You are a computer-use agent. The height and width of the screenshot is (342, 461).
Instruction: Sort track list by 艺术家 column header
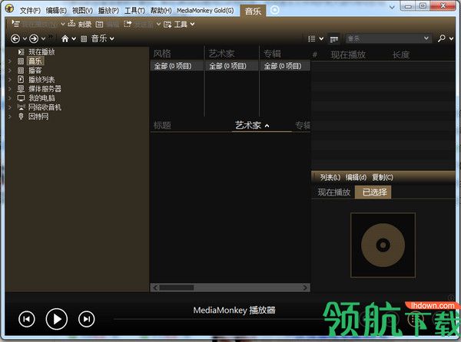pyautogui.click(x=248, y=125)
